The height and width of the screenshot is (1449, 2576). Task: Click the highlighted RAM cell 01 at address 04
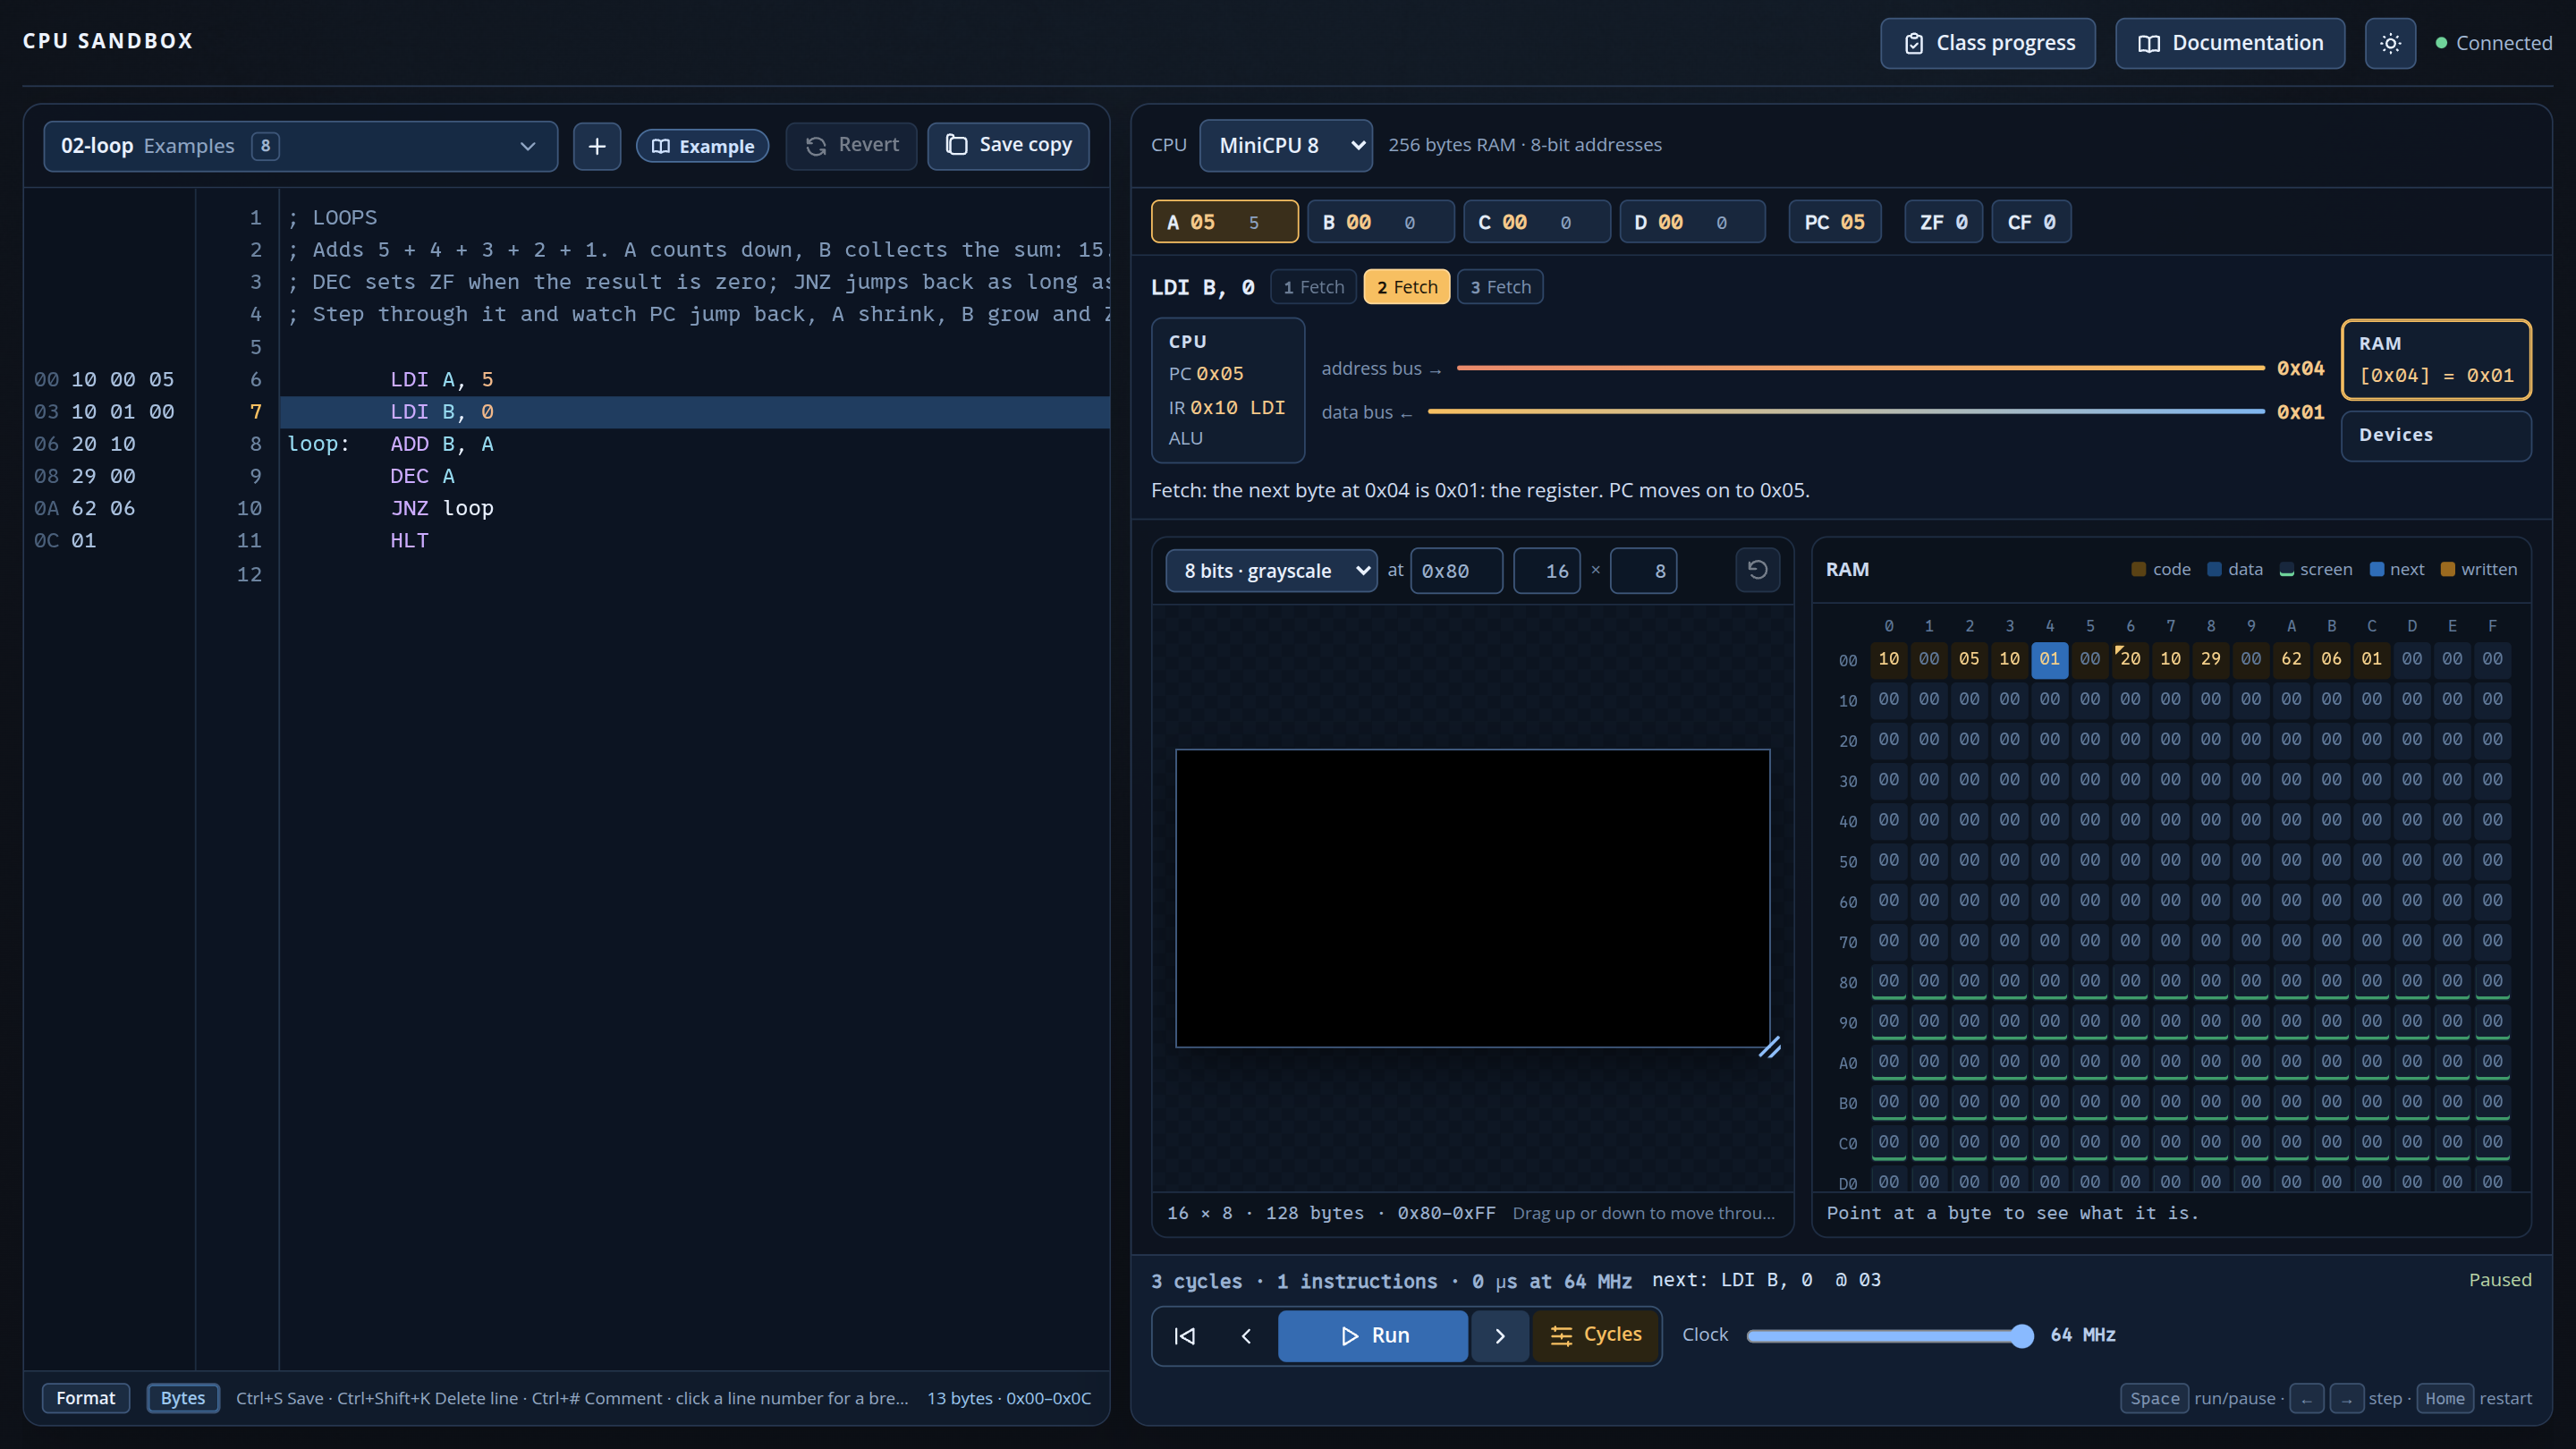2050,659
